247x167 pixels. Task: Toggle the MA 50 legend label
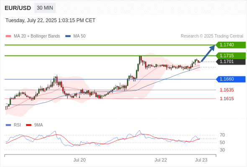point(80,36)
